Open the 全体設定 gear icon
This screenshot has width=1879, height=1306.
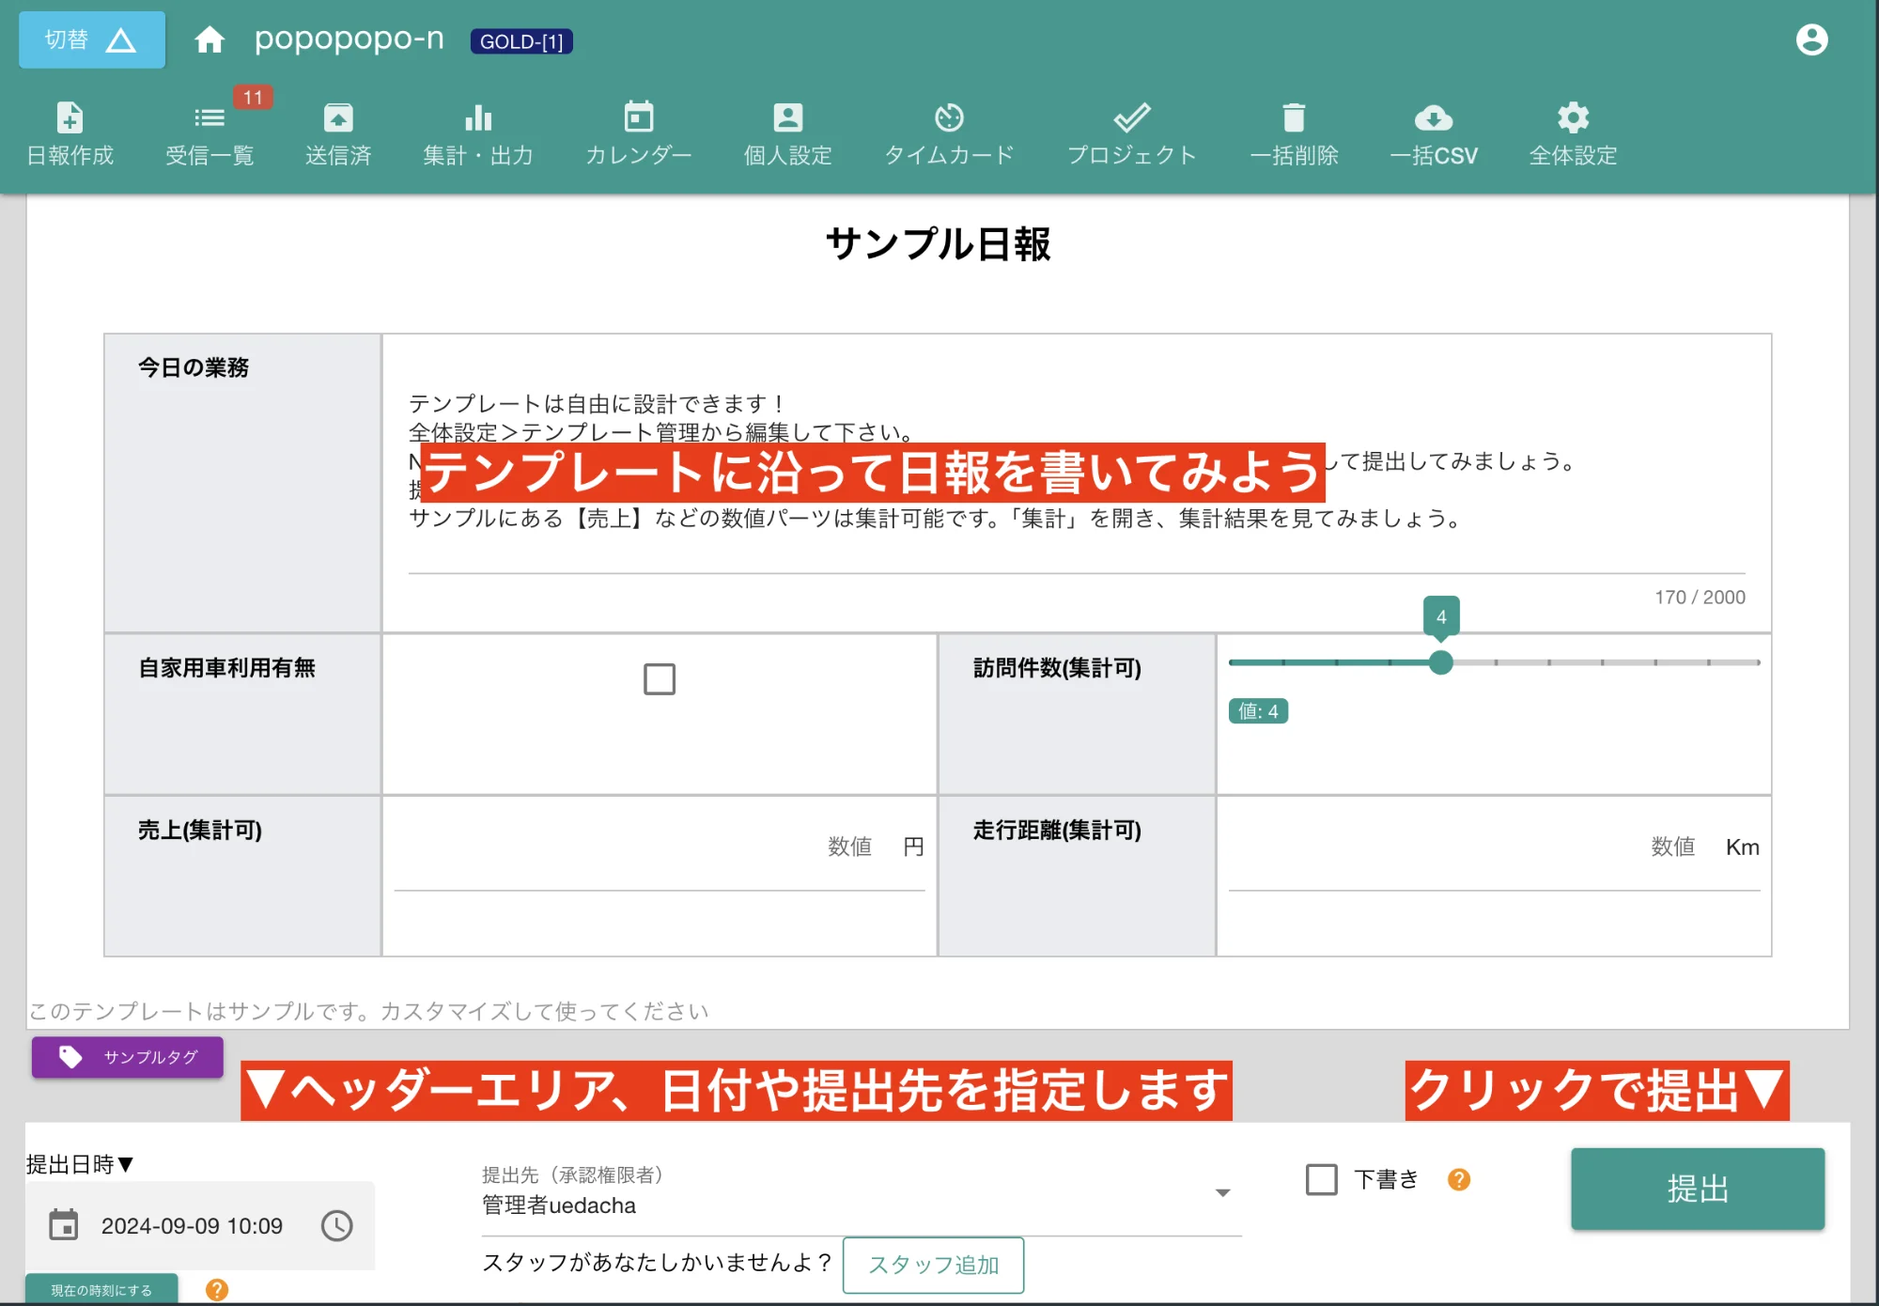click(1571, 132)
